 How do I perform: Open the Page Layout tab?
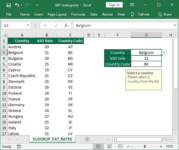click(57, 14)
